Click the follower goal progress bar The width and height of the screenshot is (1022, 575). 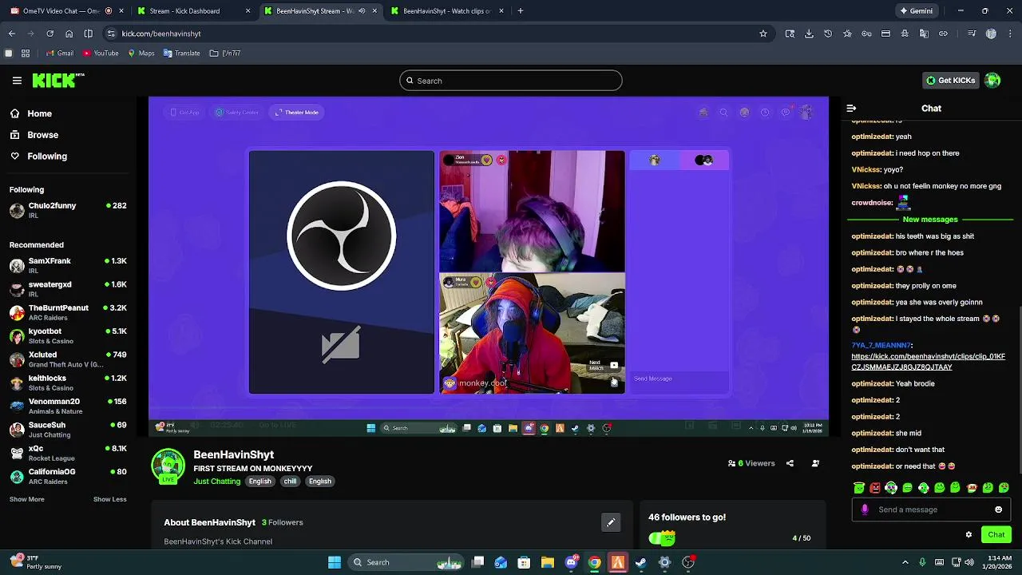pyautogui.click(x=662, y=538)
